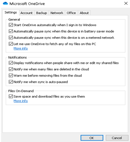
Task: Toggle warn before removing files from cloud
Action: point(11,76)
